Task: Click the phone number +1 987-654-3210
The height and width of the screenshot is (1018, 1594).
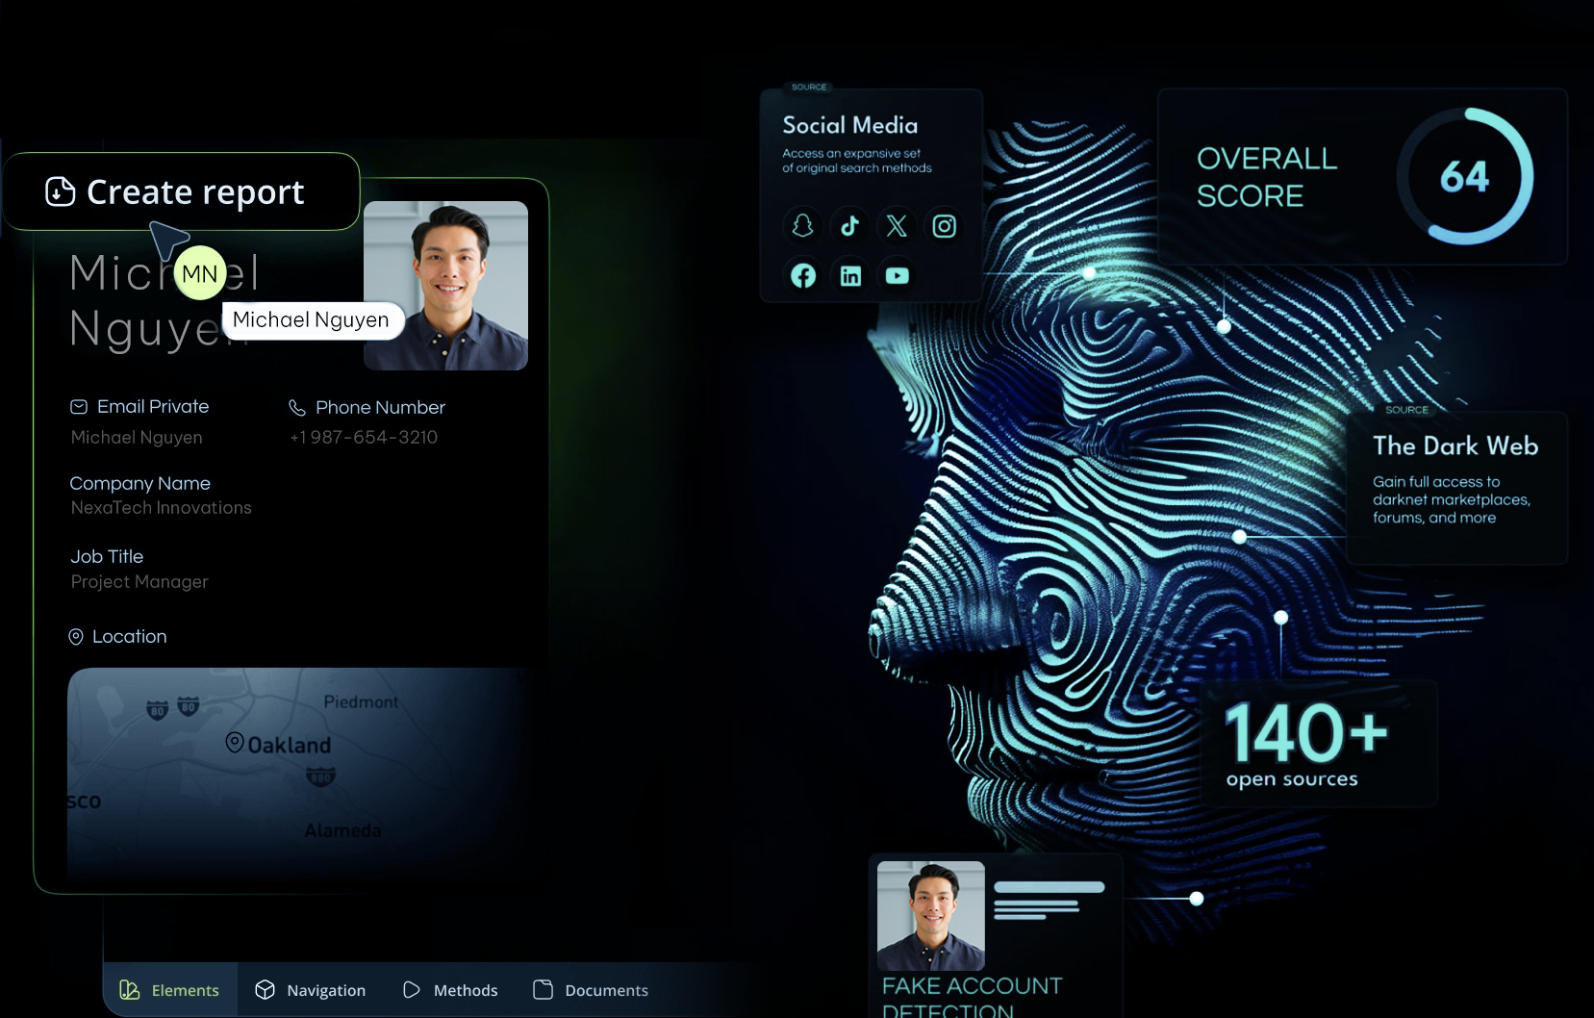Action: (x=364, y=437)
